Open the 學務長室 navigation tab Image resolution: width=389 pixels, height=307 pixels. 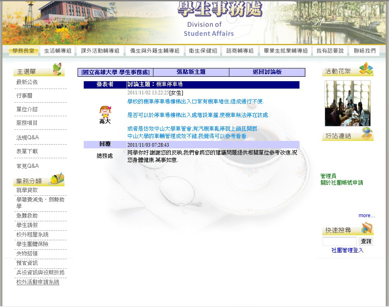[x=24, y=51]
